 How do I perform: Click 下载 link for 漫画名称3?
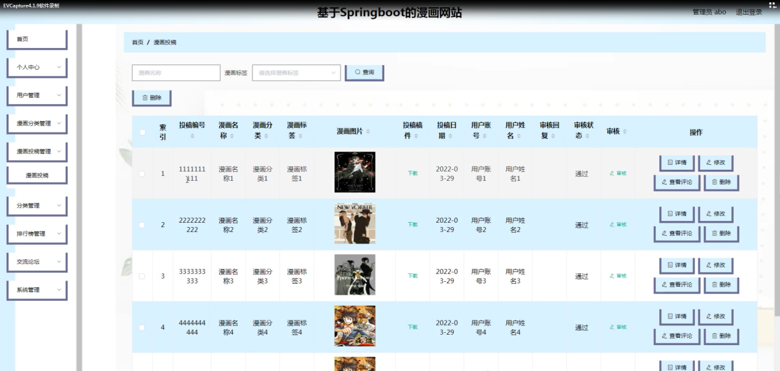pyautogui.click(x=412, y=276)
